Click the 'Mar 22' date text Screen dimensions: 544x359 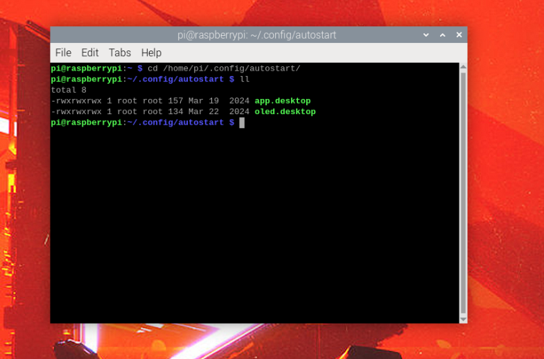[204, 111]
